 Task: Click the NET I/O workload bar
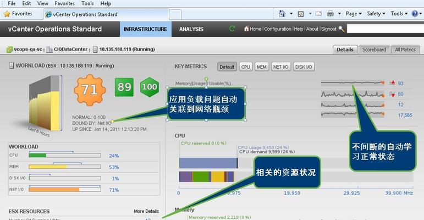(x=65, y=189)
